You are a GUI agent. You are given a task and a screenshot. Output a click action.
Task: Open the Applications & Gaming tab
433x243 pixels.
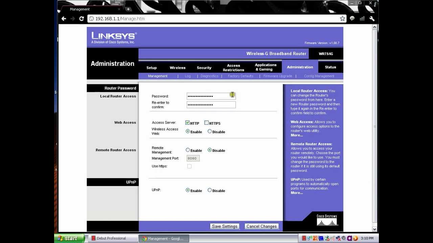(x=266, y=67)
